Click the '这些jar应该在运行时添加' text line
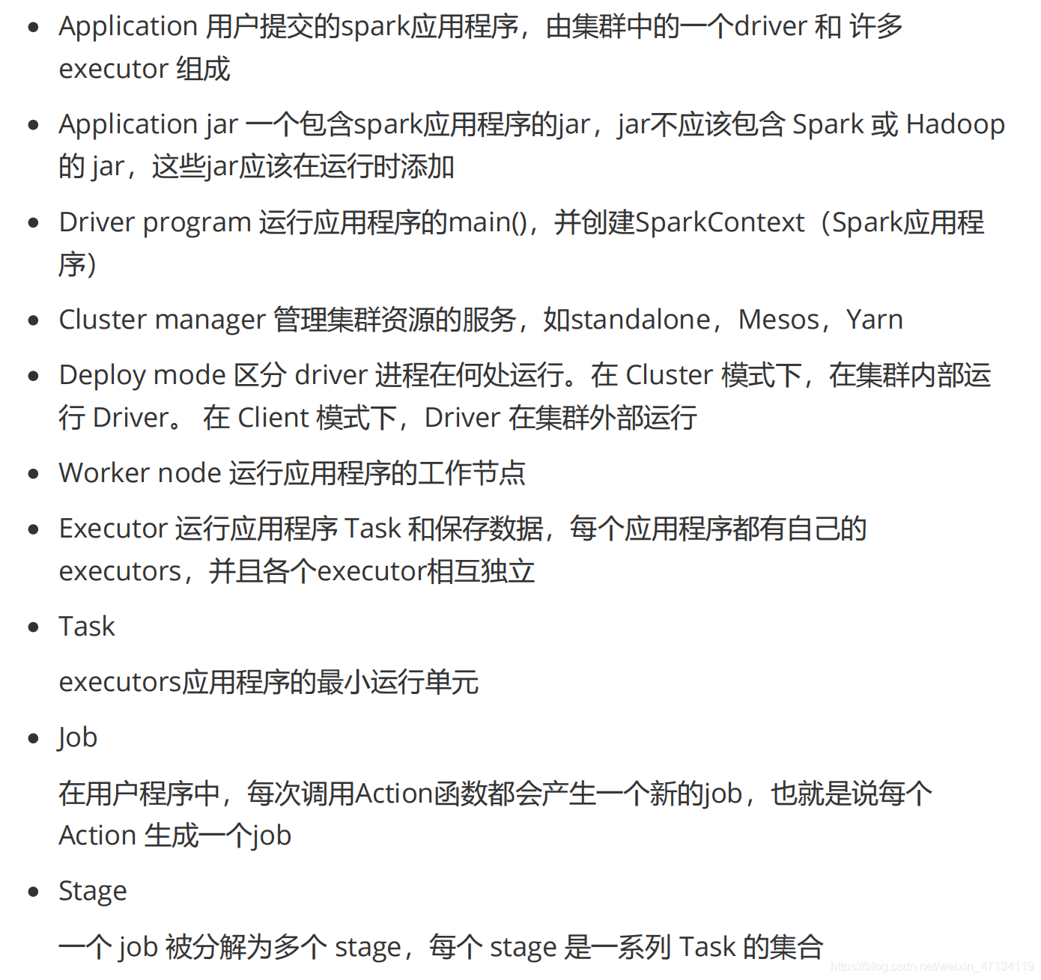The height and width of the screenshot is (980, 1041). coord(257,167)
